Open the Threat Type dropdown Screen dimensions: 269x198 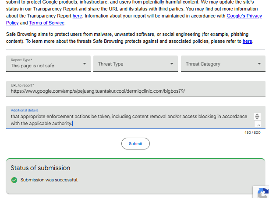tap(135, 63)
